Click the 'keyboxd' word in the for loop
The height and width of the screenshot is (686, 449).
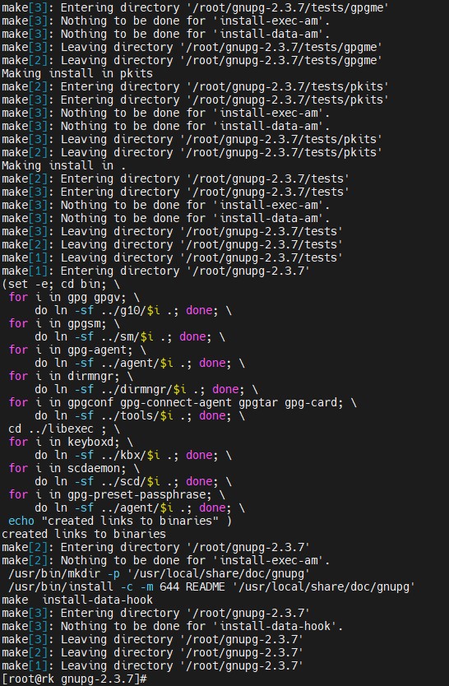click(93, 442)
